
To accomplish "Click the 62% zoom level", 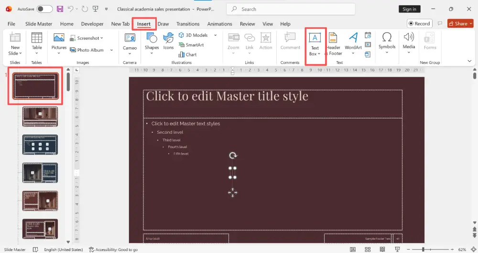I will coord(462,249).
